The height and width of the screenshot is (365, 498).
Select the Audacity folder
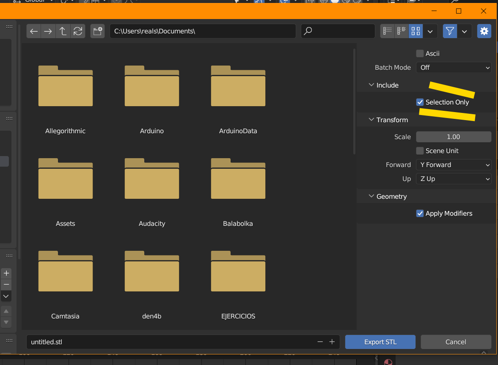pos(152,178)
